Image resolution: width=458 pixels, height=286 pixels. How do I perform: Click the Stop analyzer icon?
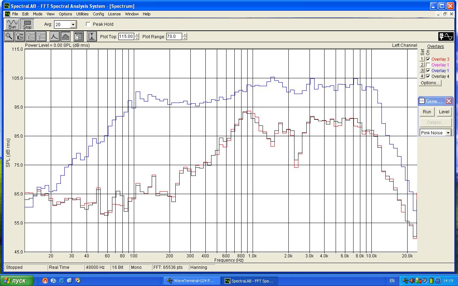[x=27, y=24]
